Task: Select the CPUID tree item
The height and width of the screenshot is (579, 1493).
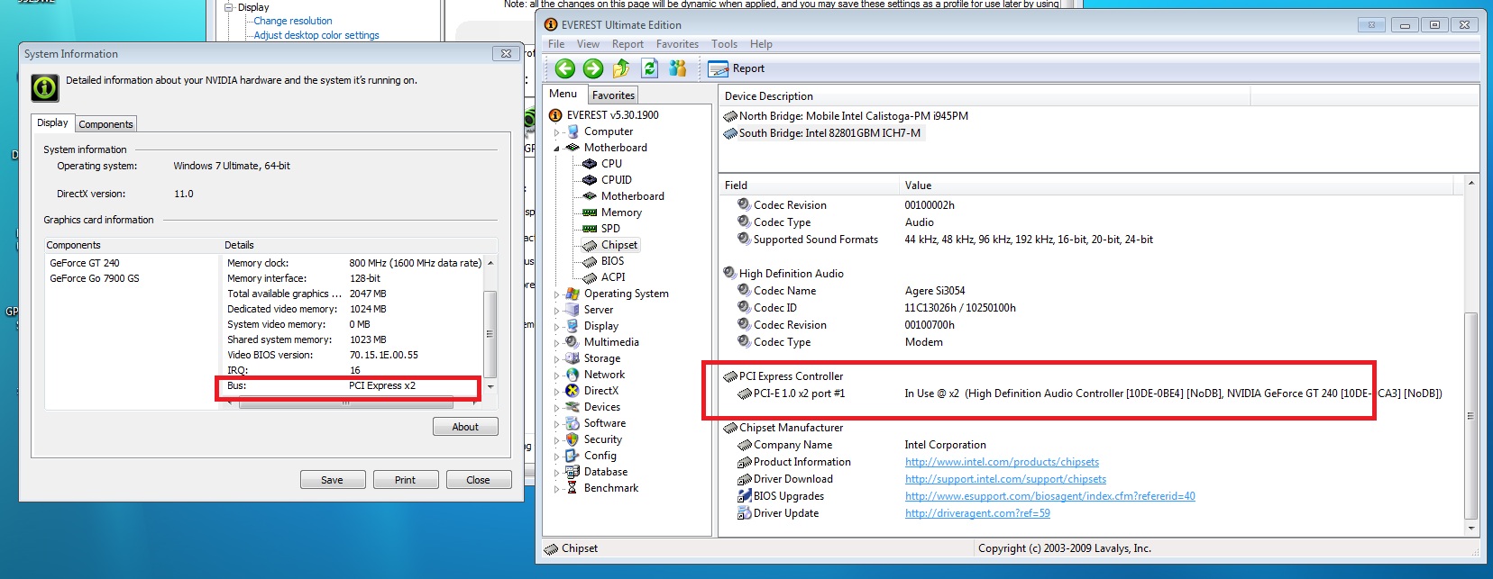Action: 617,180
